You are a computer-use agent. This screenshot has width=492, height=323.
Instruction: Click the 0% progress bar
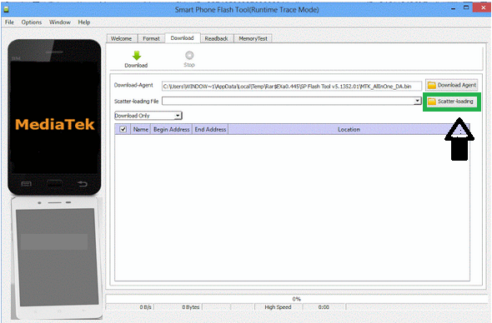click(296, 299)
